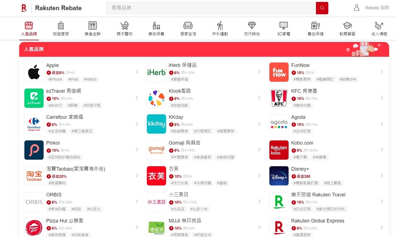This screenshot has height=237, width=396.
Task: Open the iHerb brand logo
Action: [x=156, y=72]
